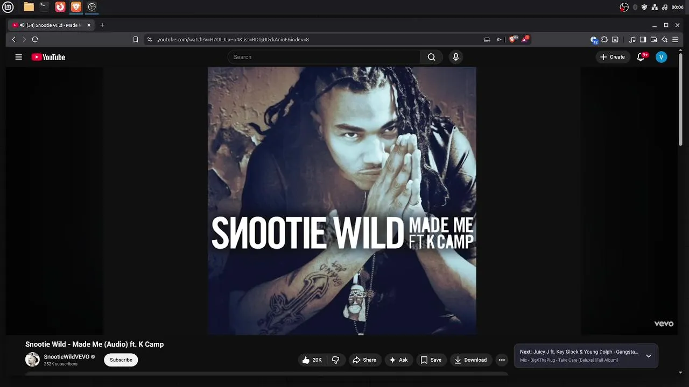Open the network connections tray icon
This screenshot has height=387, width=689.
(x=655, y=7)
